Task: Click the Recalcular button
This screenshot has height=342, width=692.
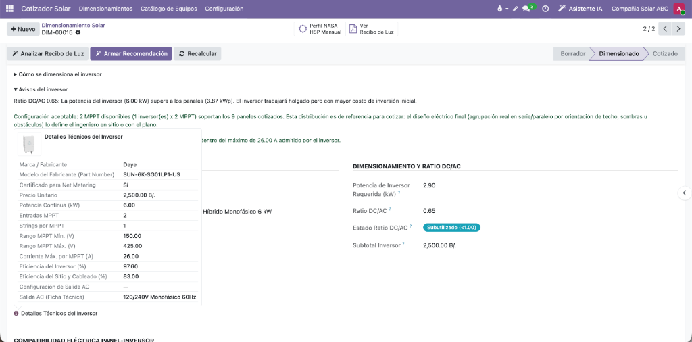Action: (197, 54)
